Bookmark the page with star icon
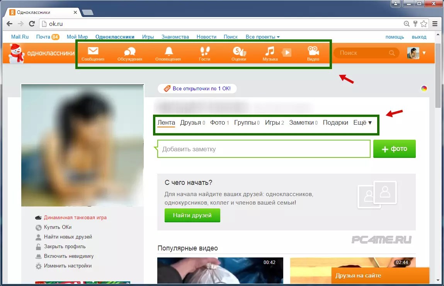 pyautogui.click(x=424, y=24)
